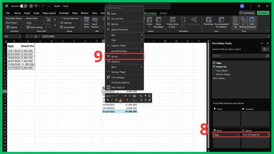Open mini toolbar font size dropdown
The image size is (274, 154).
pos(122,96)
